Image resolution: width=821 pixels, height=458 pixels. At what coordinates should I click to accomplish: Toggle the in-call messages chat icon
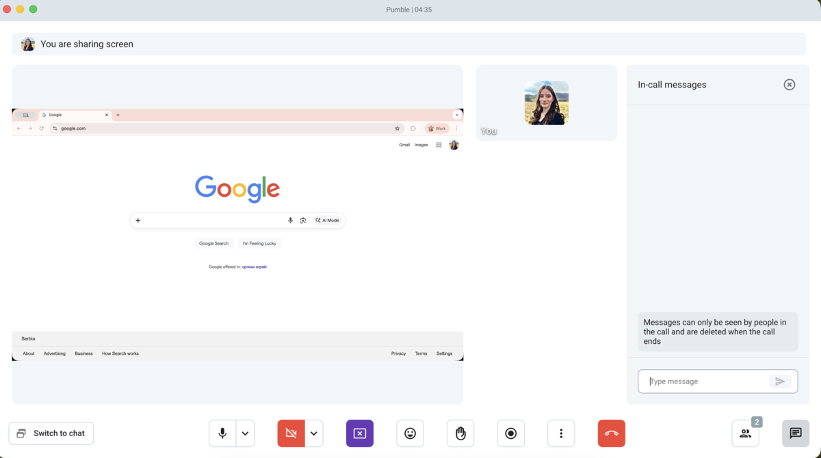coord(795,433)
